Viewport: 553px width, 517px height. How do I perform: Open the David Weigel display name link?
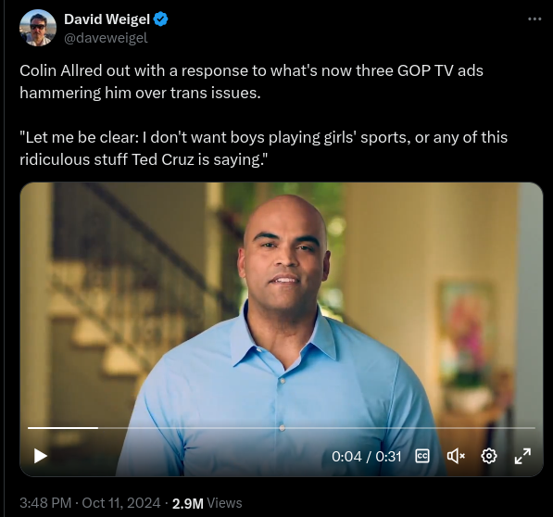107,19
